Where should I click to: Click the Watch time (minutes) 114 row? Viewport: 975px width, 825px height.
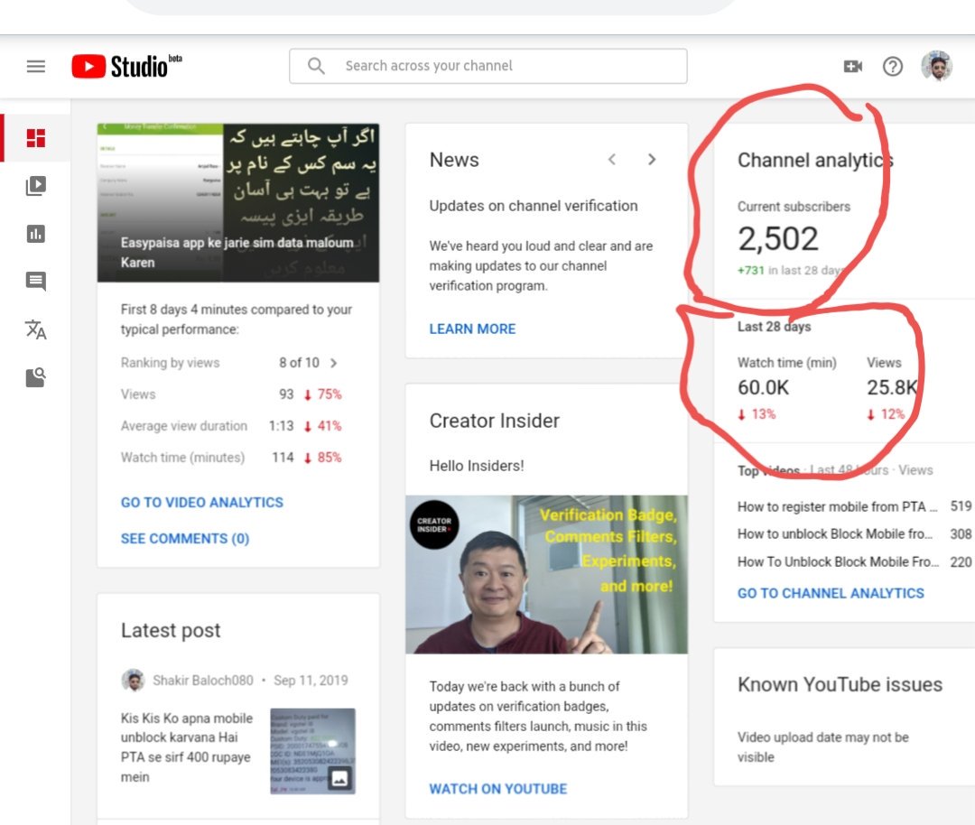tap(231, 458)
